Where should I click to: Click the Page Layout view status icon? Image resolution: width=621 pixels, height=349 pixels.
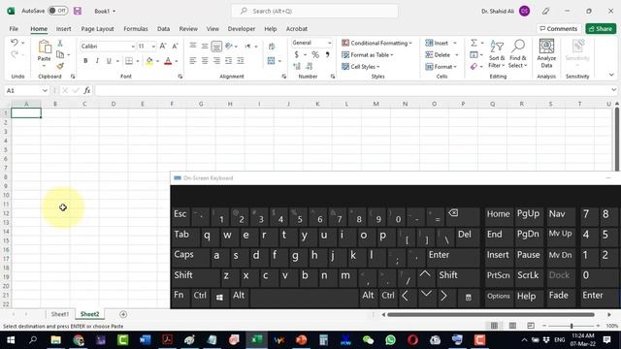coord(512,326)
